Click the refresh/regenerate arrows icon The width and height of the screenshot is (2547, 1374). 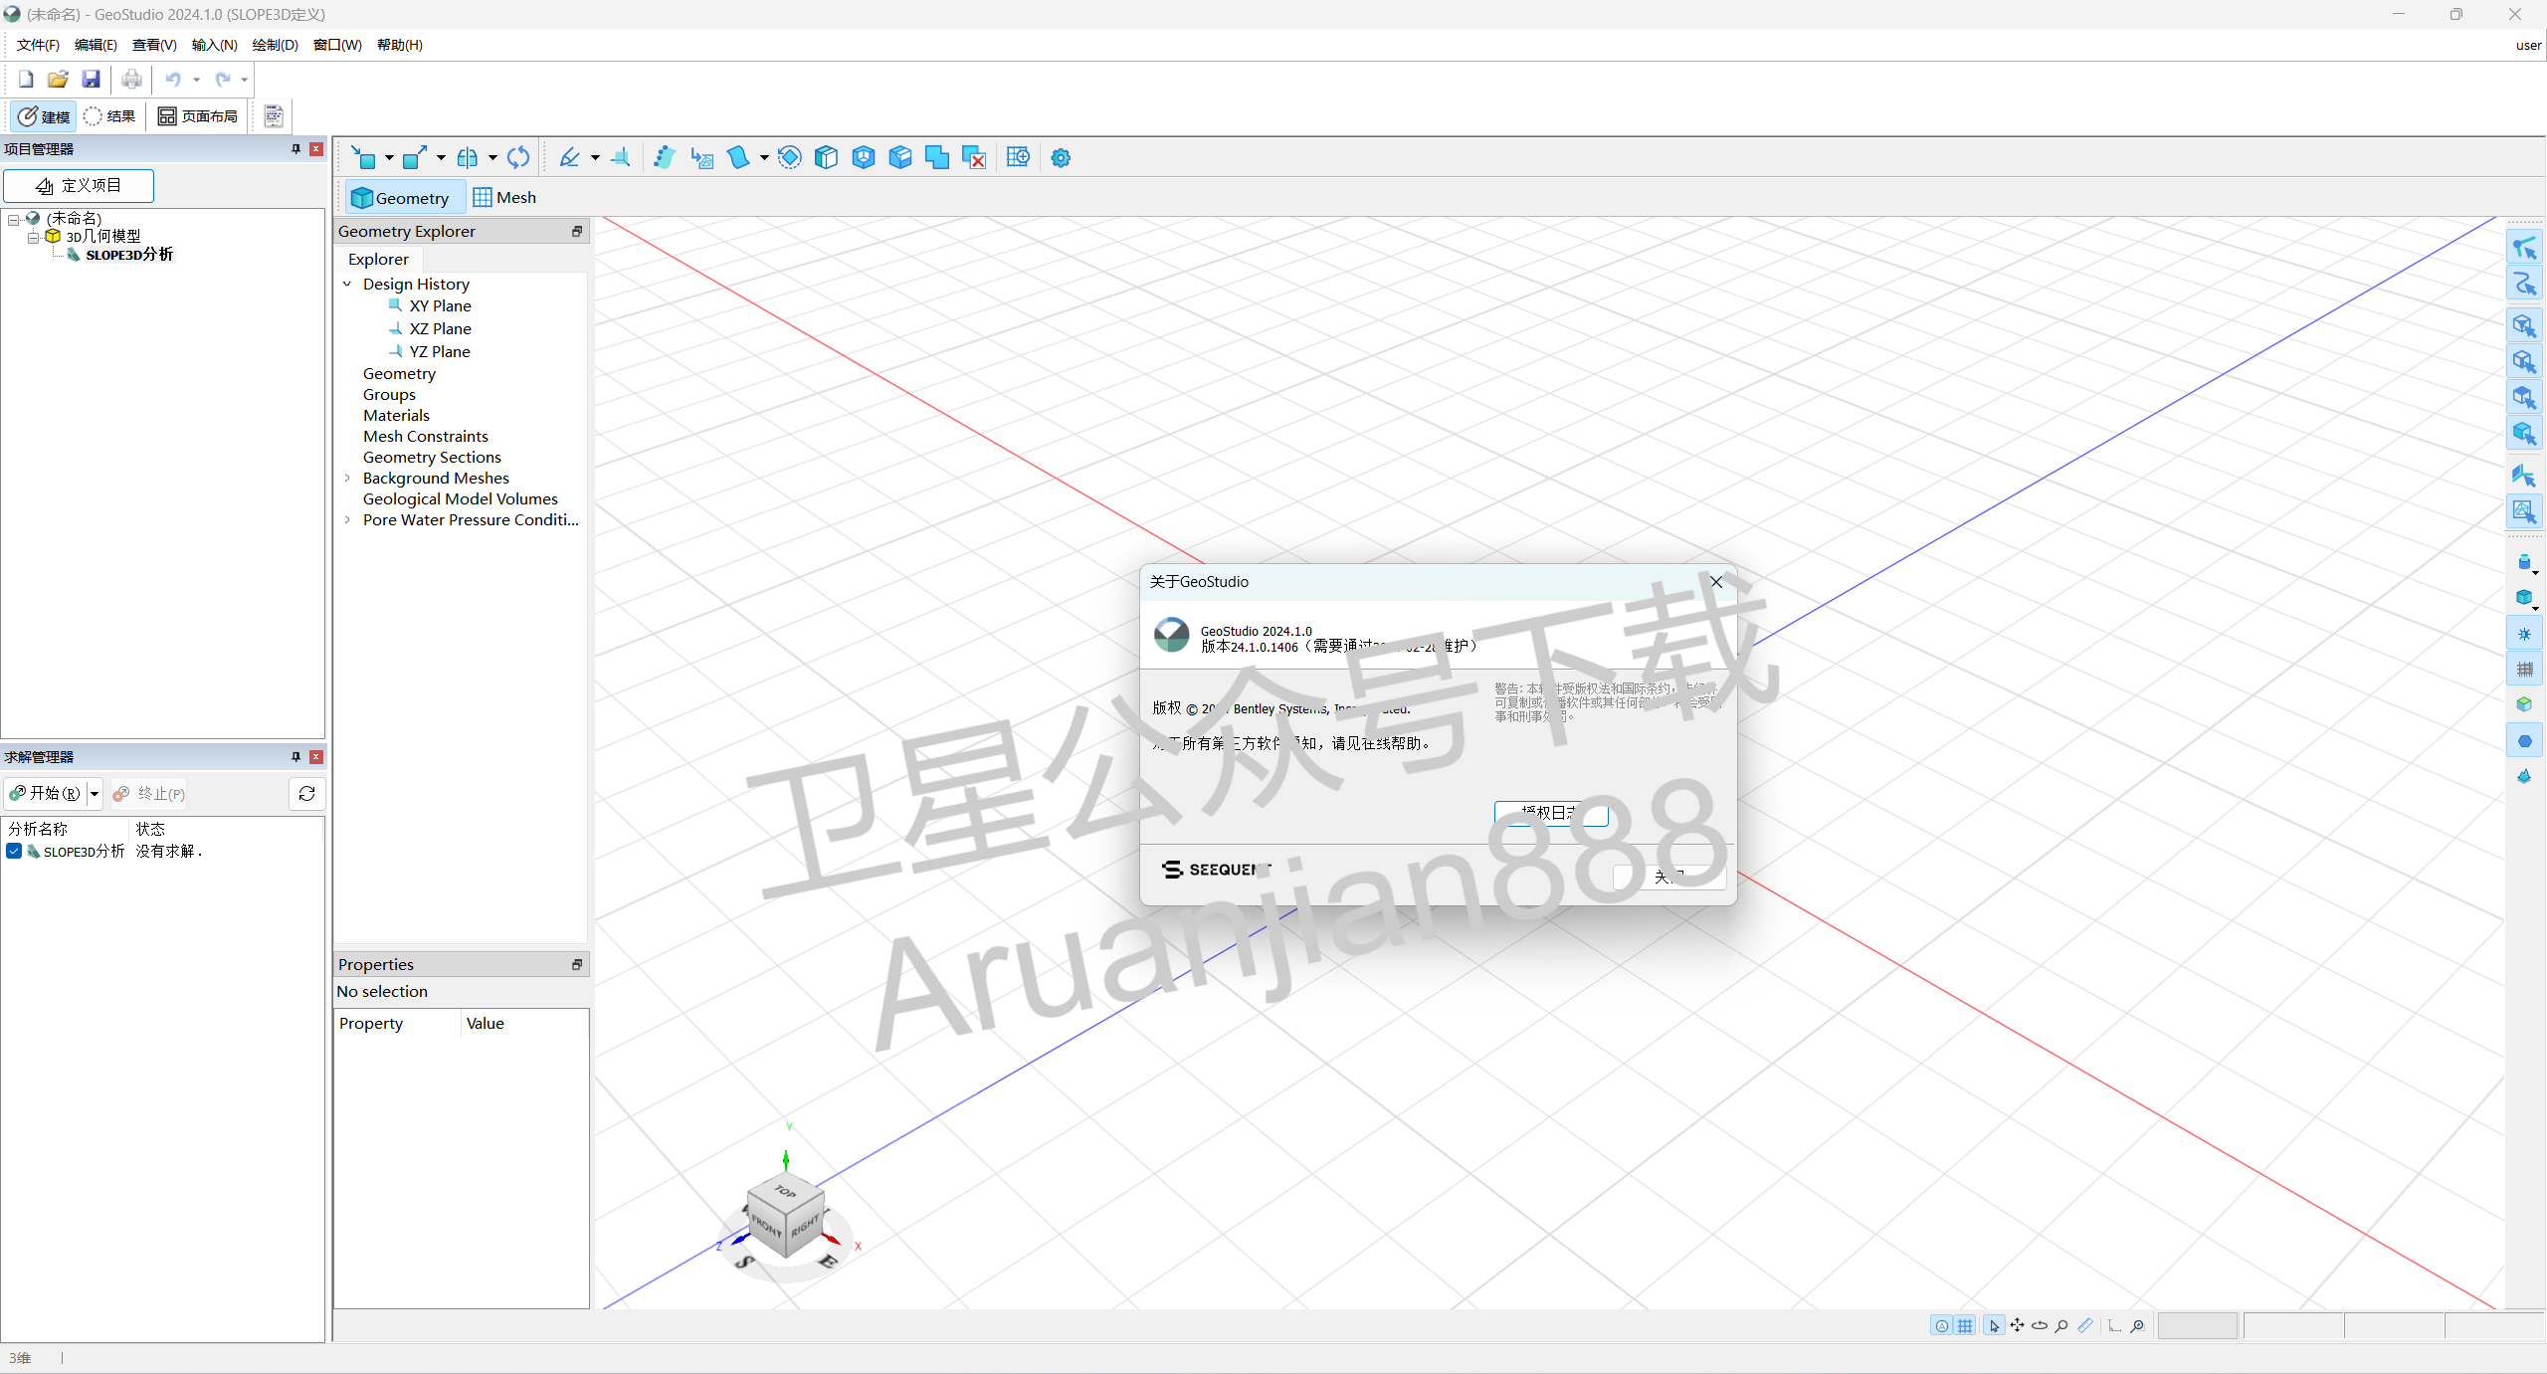[x=518, y=157]
